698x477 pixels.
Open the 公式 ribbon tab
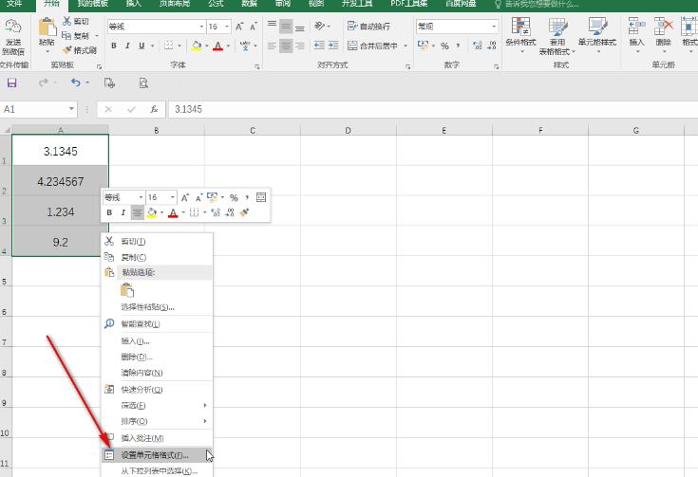pos(216,4)
